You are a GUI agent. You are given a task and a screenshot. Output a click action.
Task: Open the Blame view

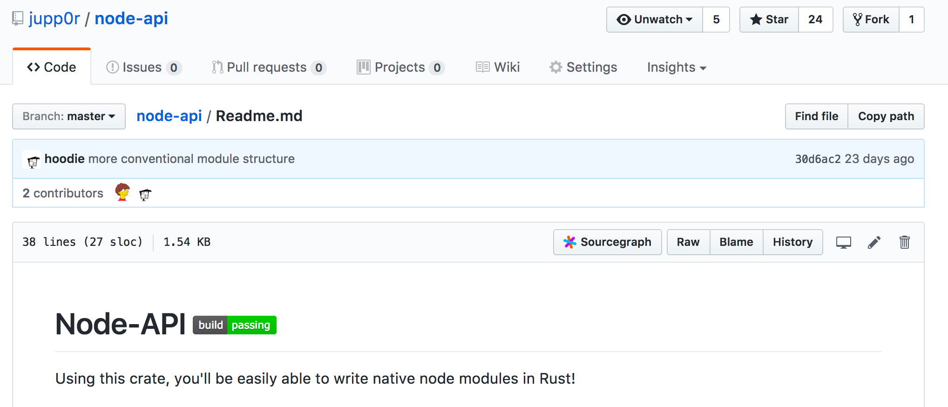pos(736,242)
